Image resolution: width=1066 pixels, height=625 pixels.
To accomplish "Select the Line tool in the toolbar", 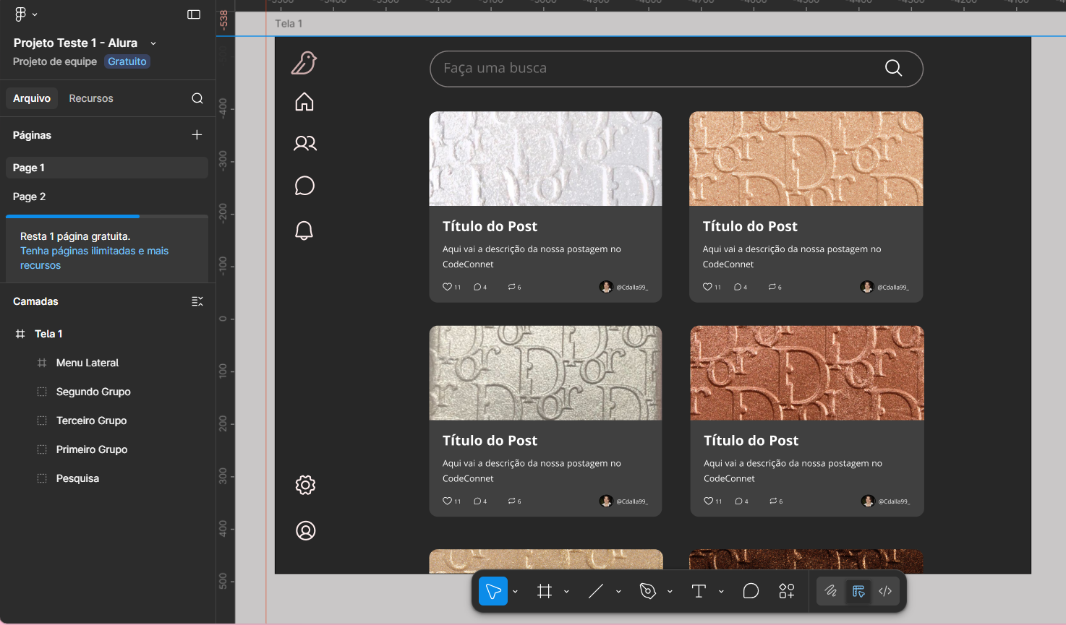I will point(596,592).
